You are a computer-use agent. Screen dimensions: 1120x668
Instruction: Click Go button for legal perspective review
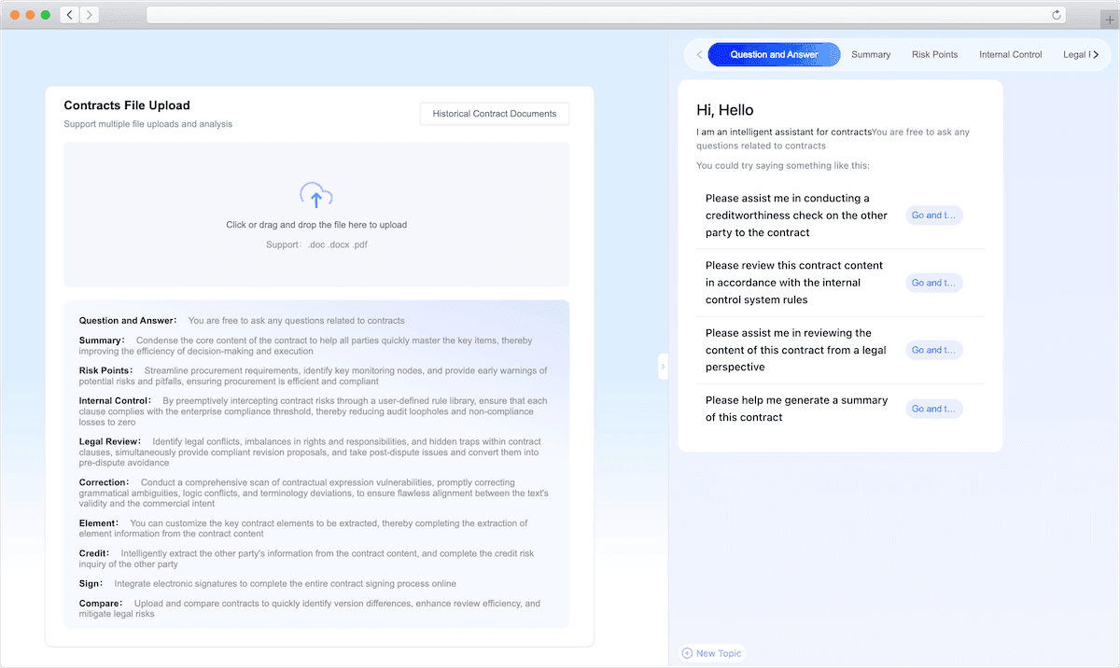933,350
